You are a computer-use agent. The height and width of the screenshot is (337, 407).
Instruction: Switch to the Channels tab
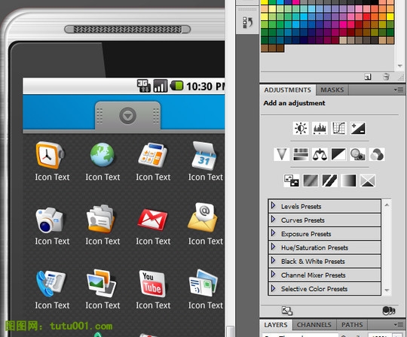[314, 325]
